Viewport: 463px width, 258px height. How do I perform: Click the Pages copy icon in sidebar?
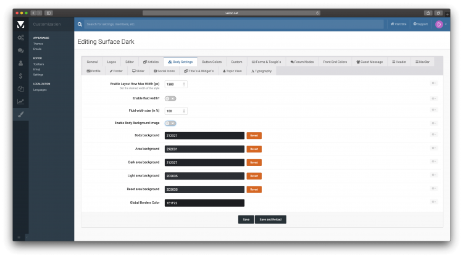click(20, 89)
